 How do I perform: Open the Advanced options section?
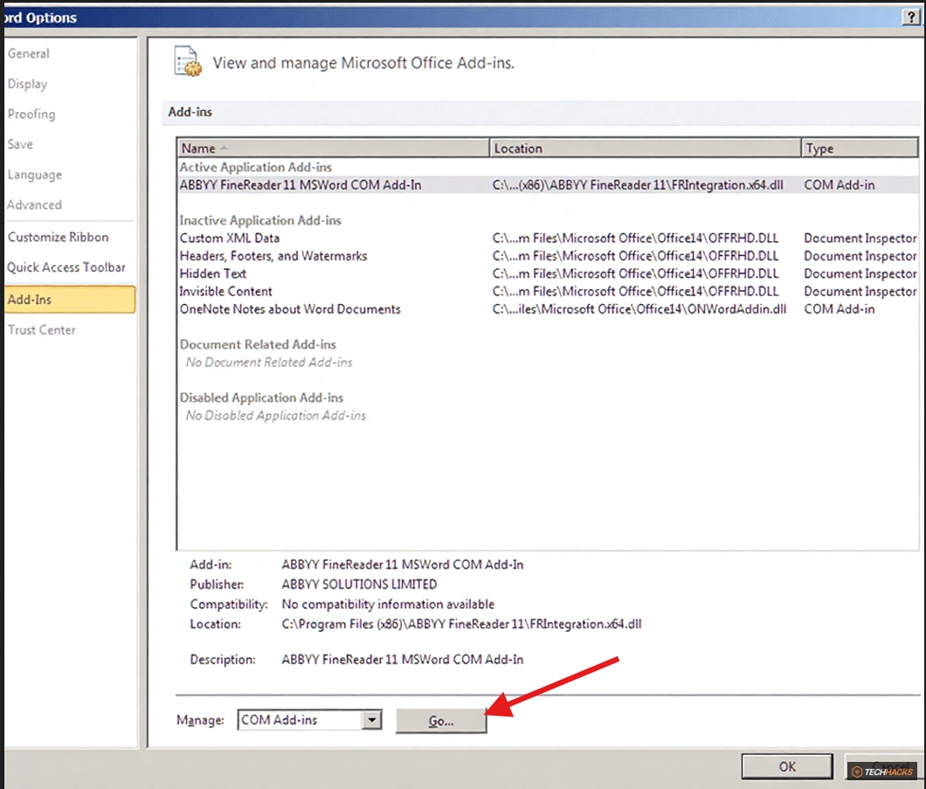pos(34,204)
